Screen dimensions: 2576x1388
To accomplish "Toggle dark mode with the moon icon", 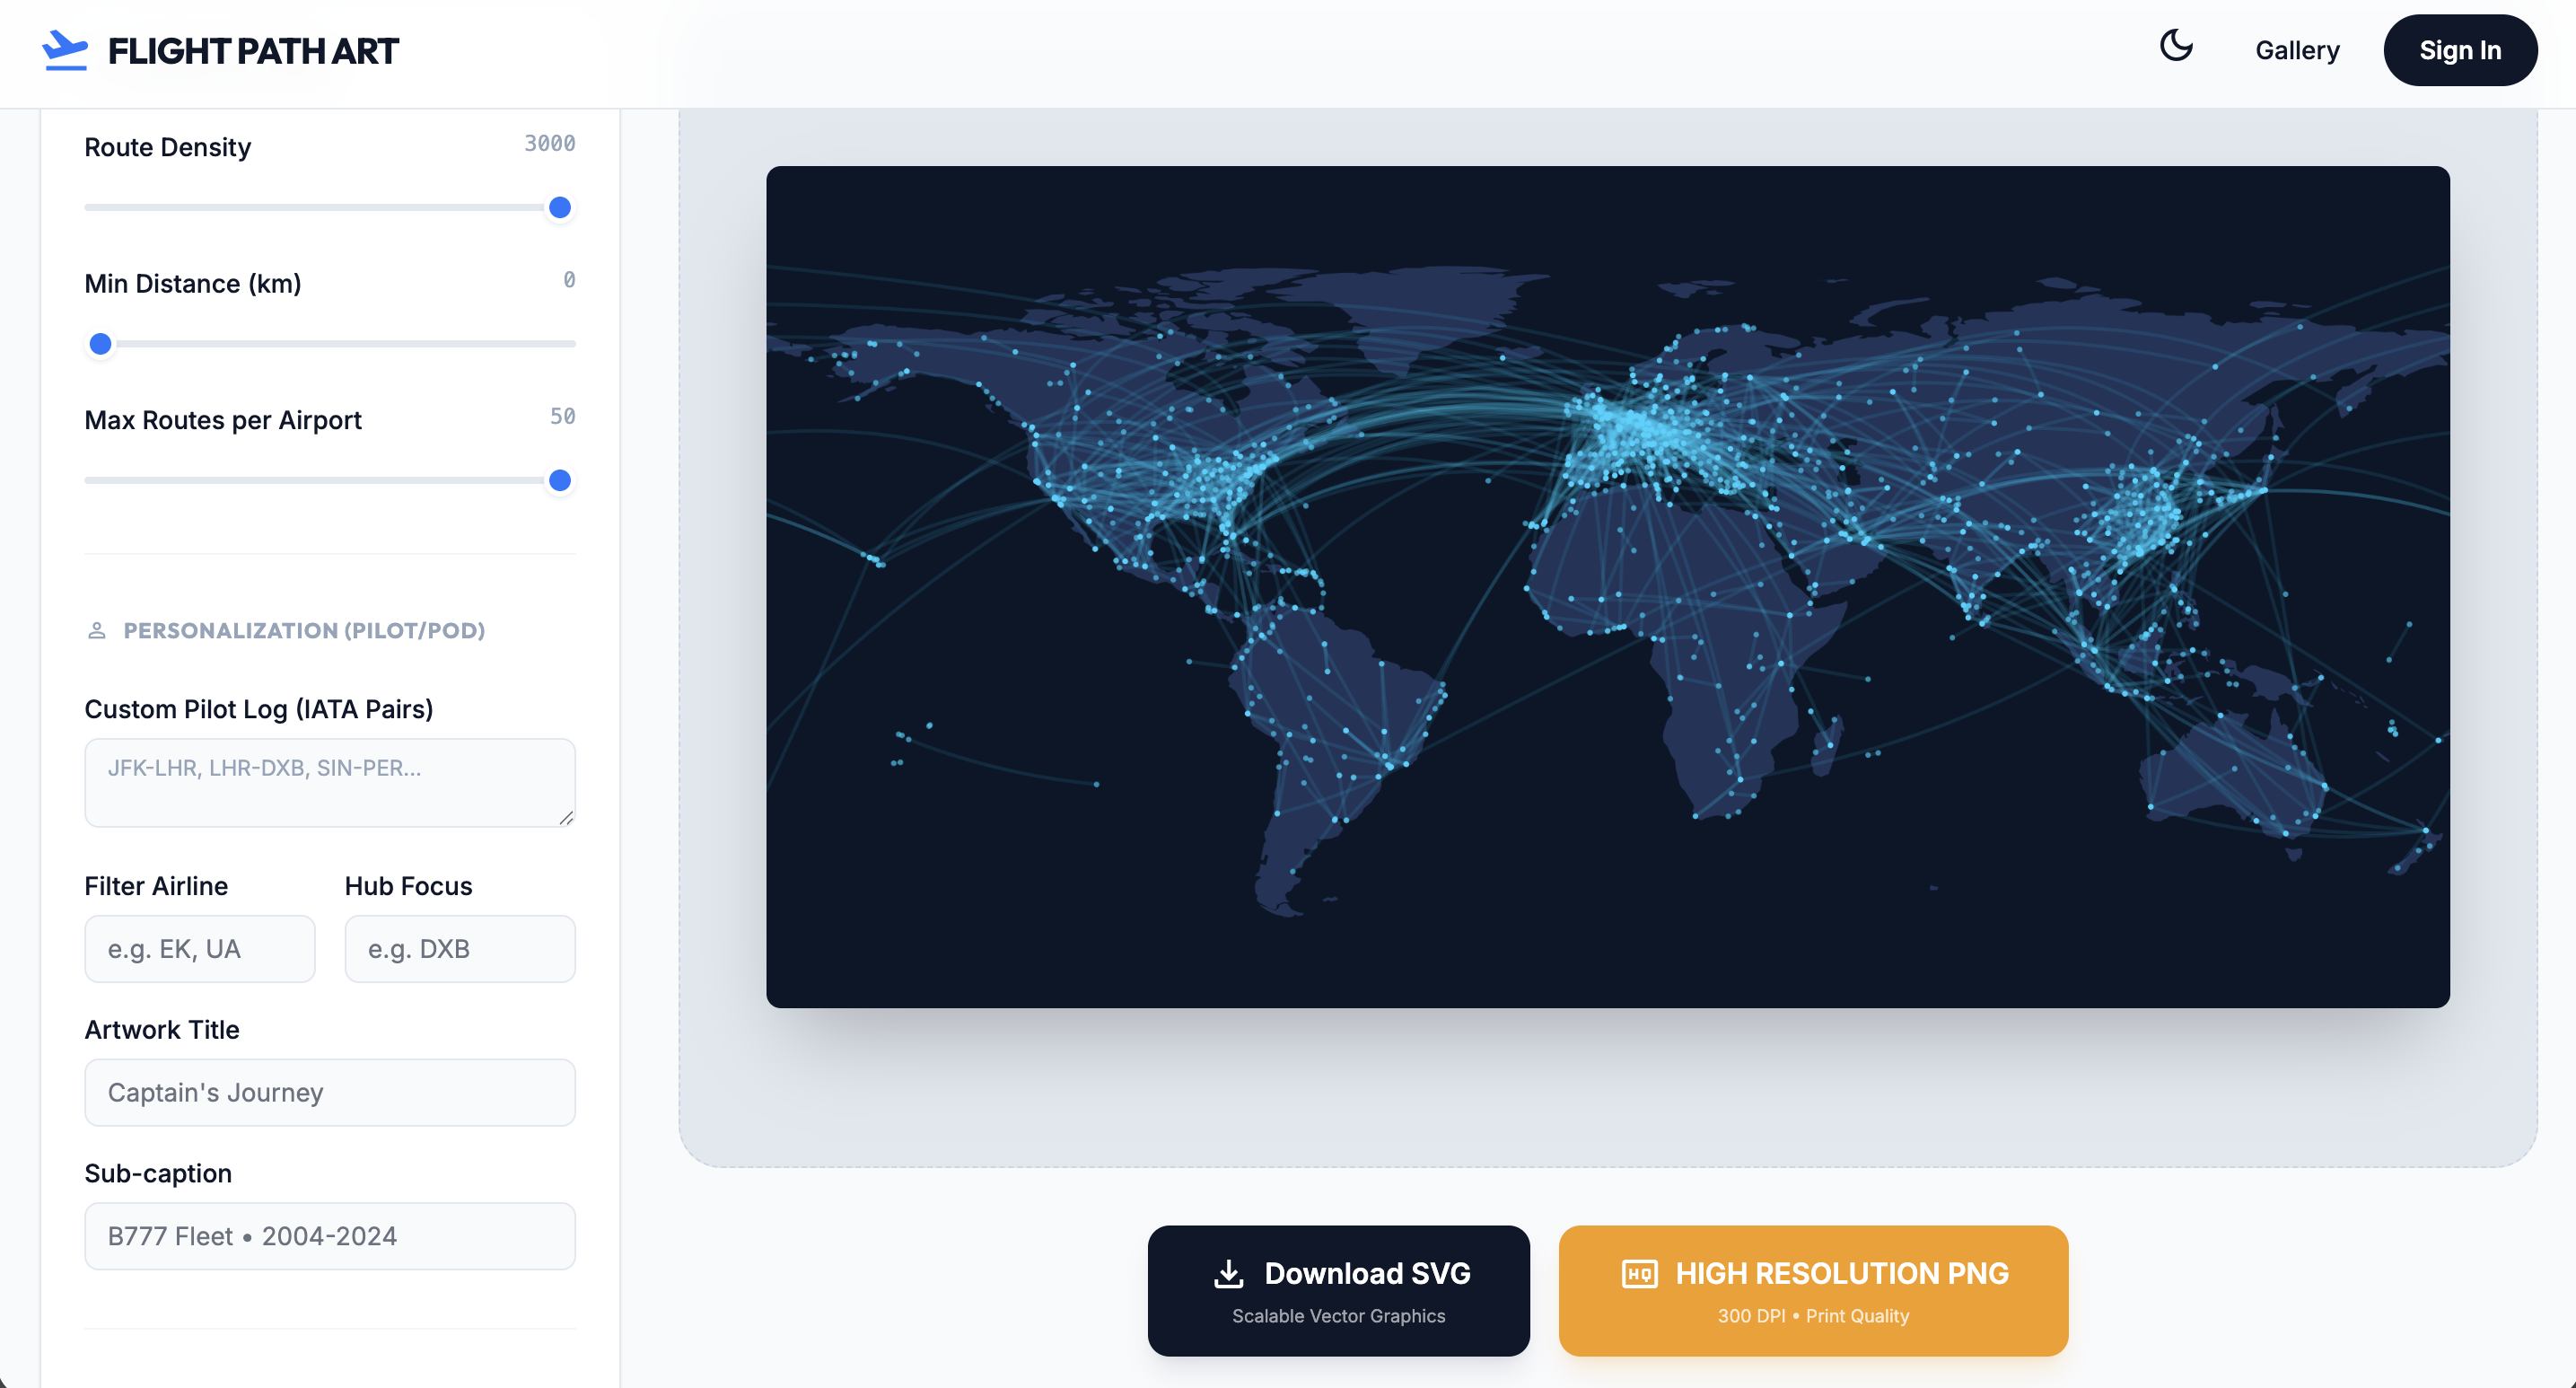I will 2176,46.
